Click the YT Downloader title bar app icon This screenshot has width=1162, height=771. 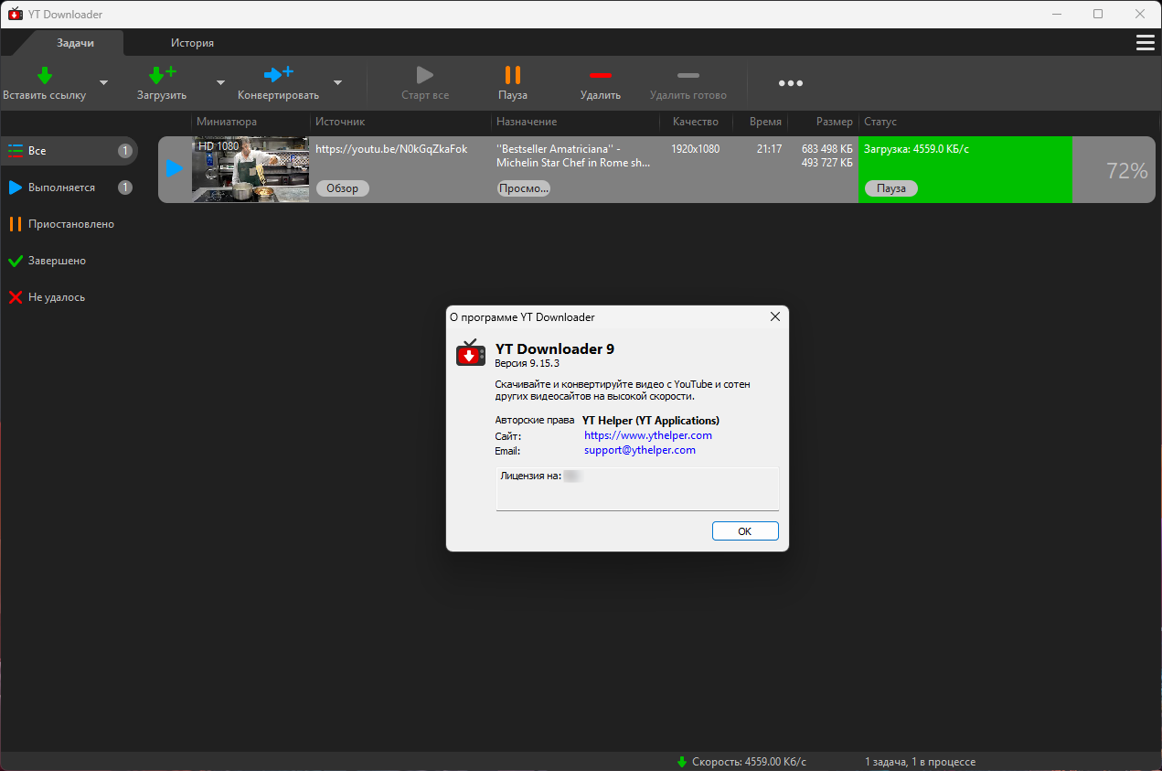tap(15, 14)
